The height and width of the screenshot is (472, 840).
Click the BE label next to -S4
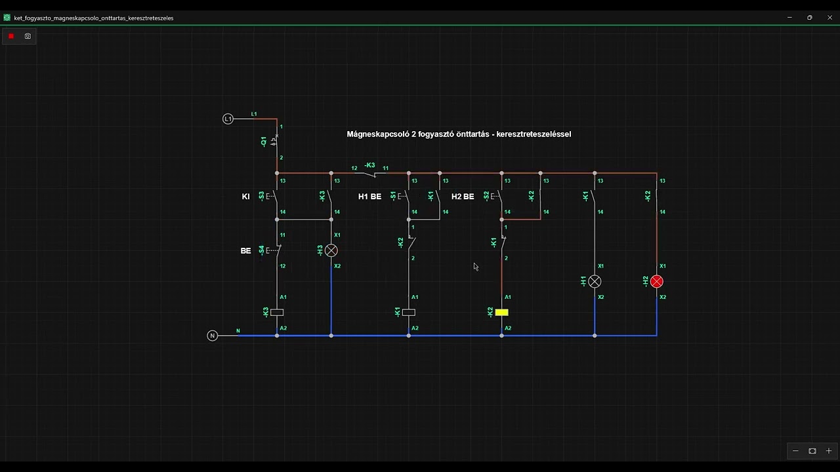(x=246, y=250)
